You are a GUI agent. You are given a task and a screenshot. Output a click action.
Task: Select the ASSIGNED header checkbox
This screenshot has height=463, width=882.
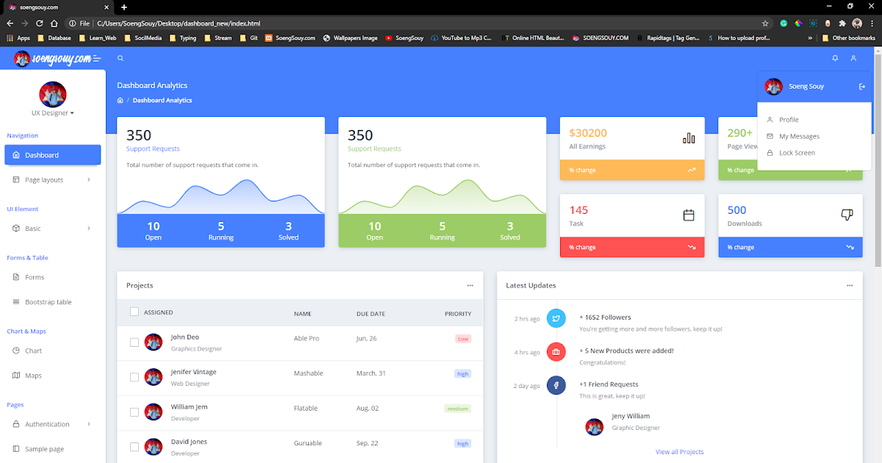click(135, 311)
